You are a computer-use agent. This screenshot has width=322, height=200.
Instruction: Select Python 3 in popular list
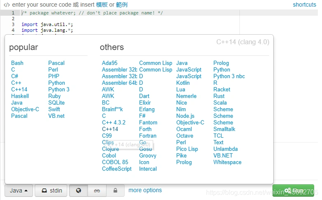59,89
